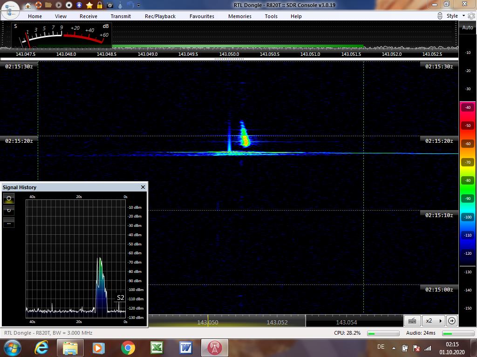Click the three-dots options icon in Signal History

pos(9,223)
